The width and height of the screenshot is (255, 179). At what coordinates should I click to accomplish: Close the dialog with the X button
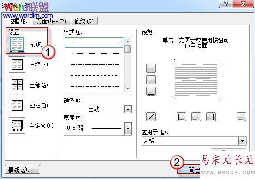tap(243, 4)
